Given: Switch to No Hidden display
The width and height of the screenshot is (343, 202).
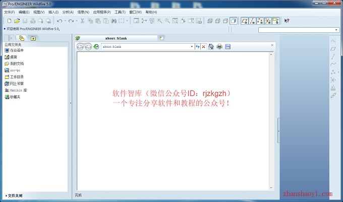Looking at the screenshot, I should pyautogui.click(x=225, y=21).
